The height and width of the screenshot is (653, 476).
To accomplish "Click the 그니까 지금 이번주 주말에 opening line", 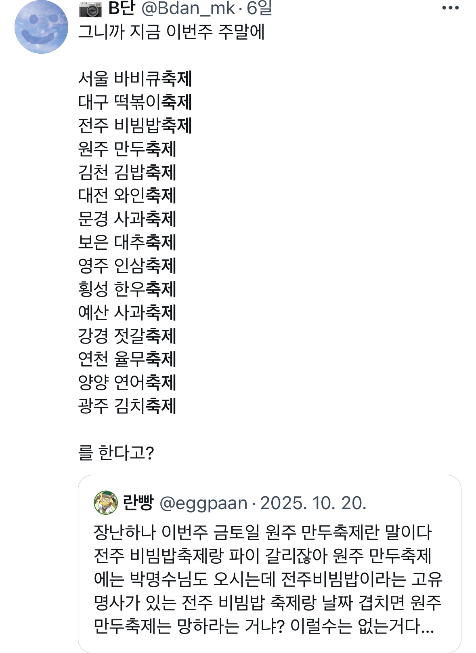I will coord(171,32).
